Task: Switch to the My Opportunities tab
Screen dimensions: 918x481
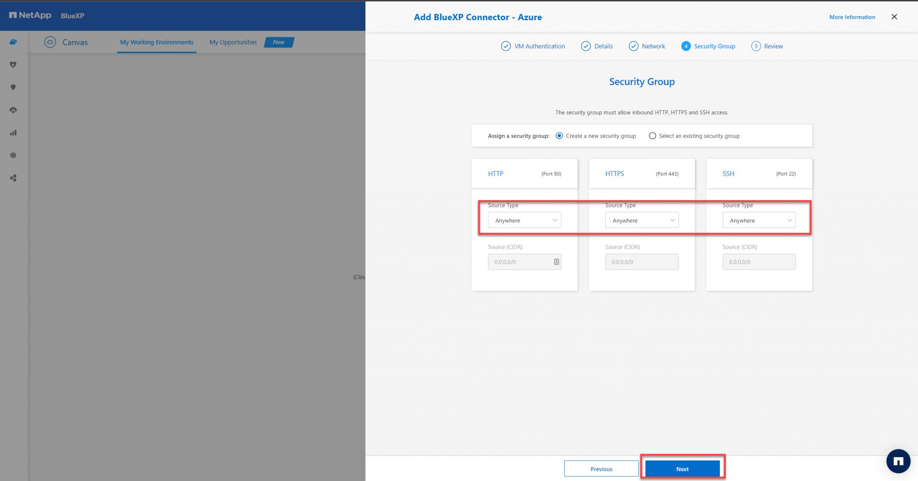Action: [233, 42]
